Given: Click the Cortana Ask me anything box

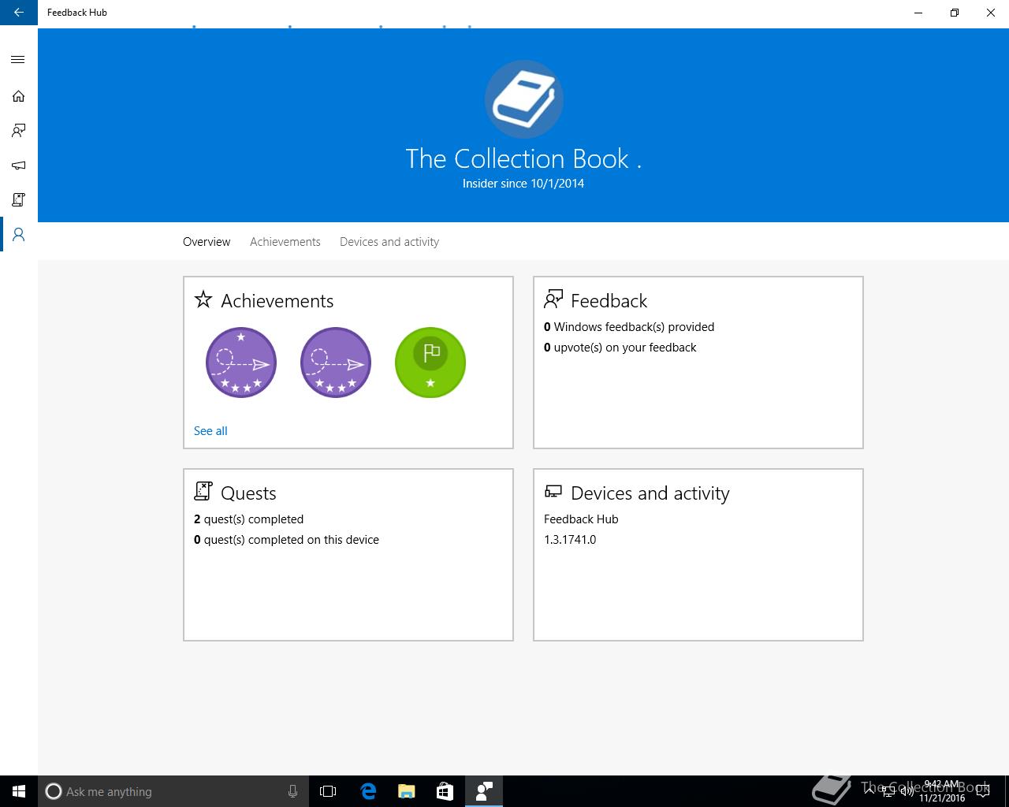Looking at the screenshot, I should click(173, 791).
